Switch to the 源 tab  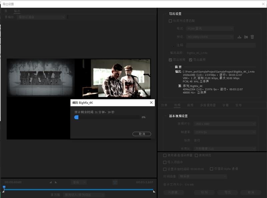6,11
